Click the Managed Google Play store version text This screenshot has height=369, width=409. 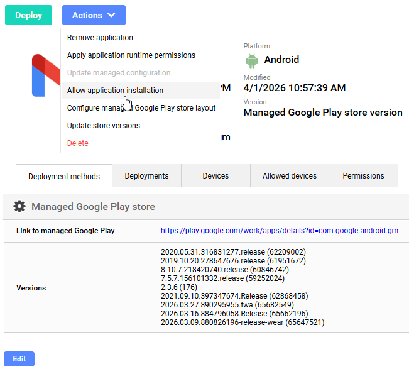(323, 113)
